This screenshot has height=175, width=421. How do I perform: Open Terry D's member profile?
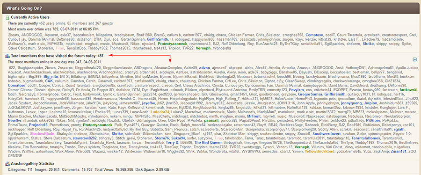172,143
